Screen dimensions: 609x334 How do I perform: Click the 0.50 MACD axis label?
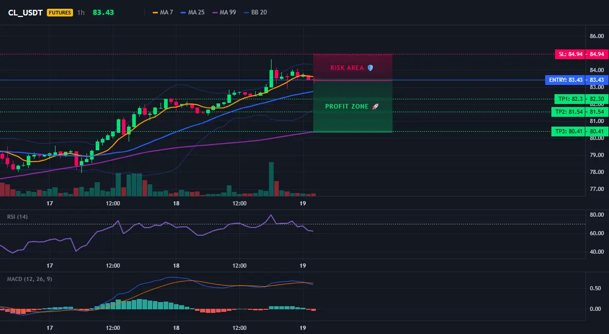click(x=596, y=288)
